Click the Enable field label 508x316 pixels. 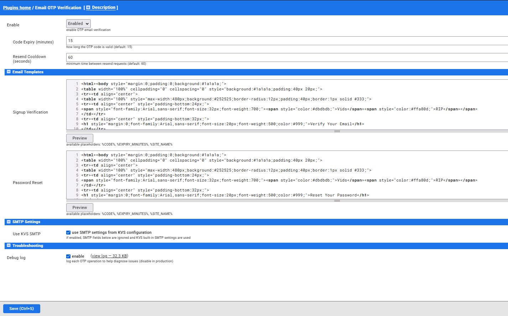13,25
